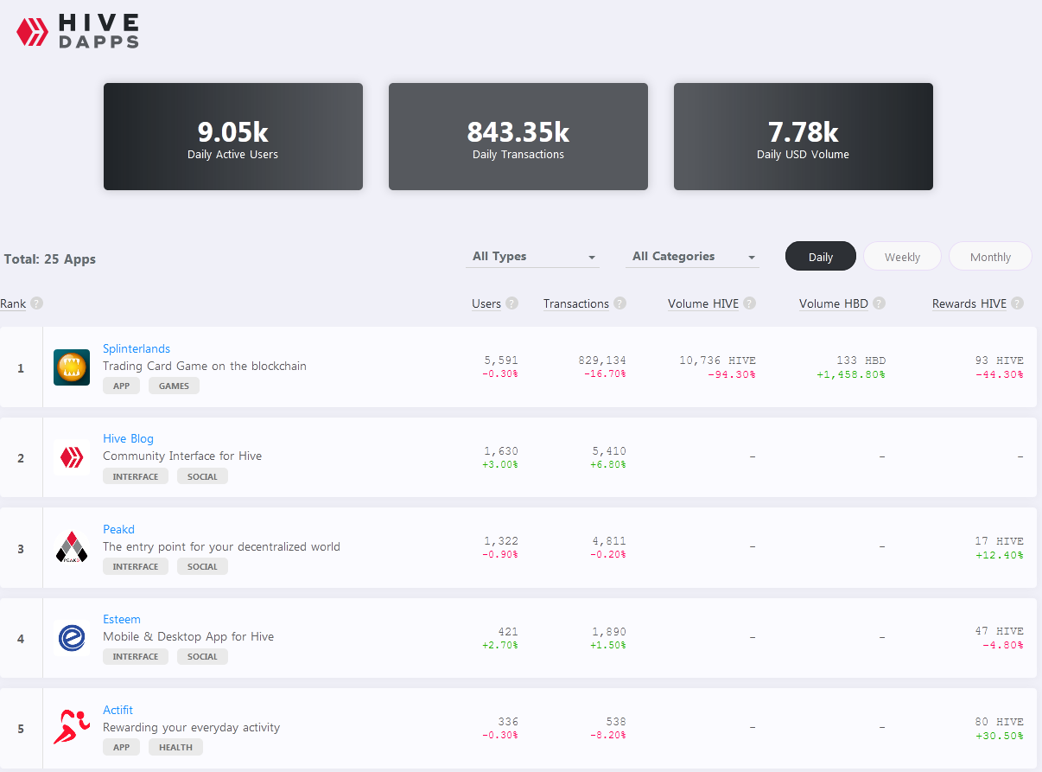The image size is (1042, 772).
Task: Click Hive Blog users value 1,630
Action: (x=501, y=451)
